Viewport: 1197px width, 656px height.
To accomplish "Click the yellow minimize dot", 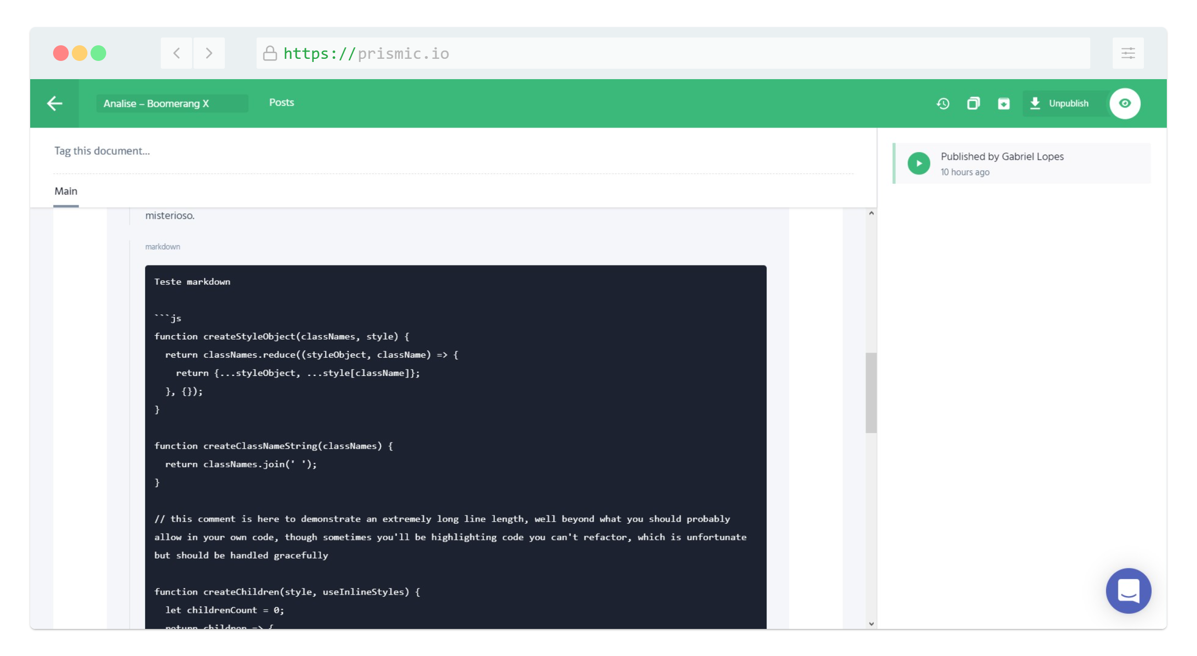I will 80,53.
